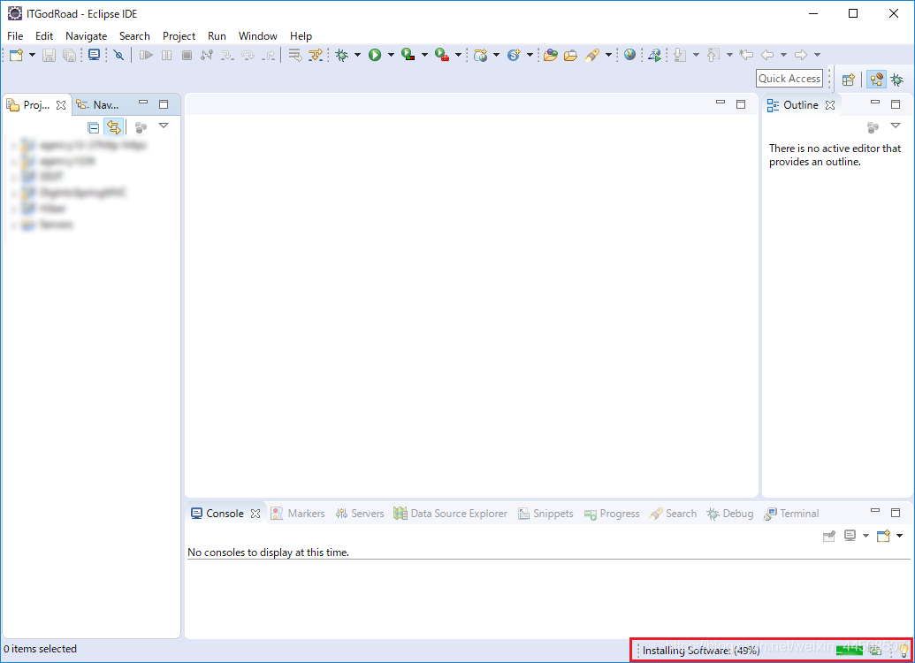Click the Open Task folder icon
This screenshot has width=915, height=663.
pyautogui.click(x=571, y=55)
